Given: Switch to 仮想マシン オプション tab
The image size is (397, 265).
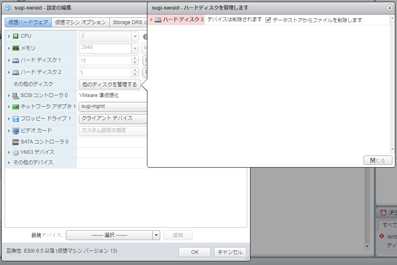Looking at the screenshot, I should tap(81, 22).
